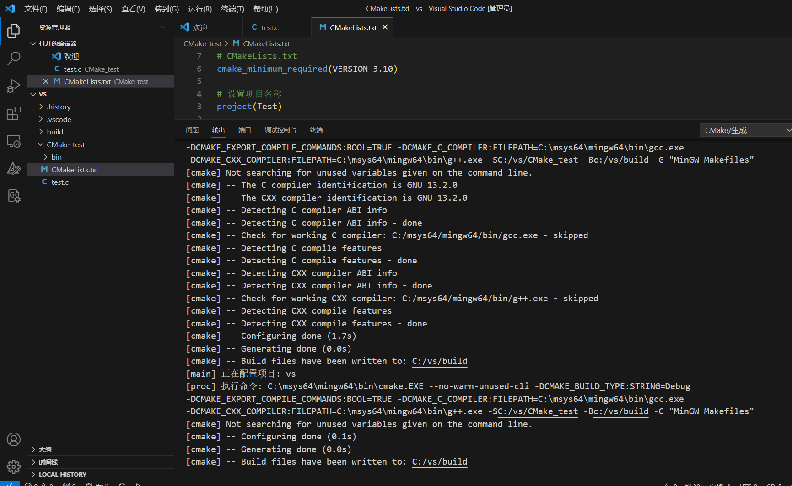792x486 pixels.
Task: Open 查看(V) menu
Action: 133,9
